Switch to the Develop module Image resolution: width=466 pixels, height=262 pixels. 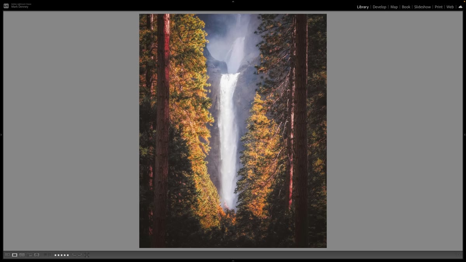[379, 7]
